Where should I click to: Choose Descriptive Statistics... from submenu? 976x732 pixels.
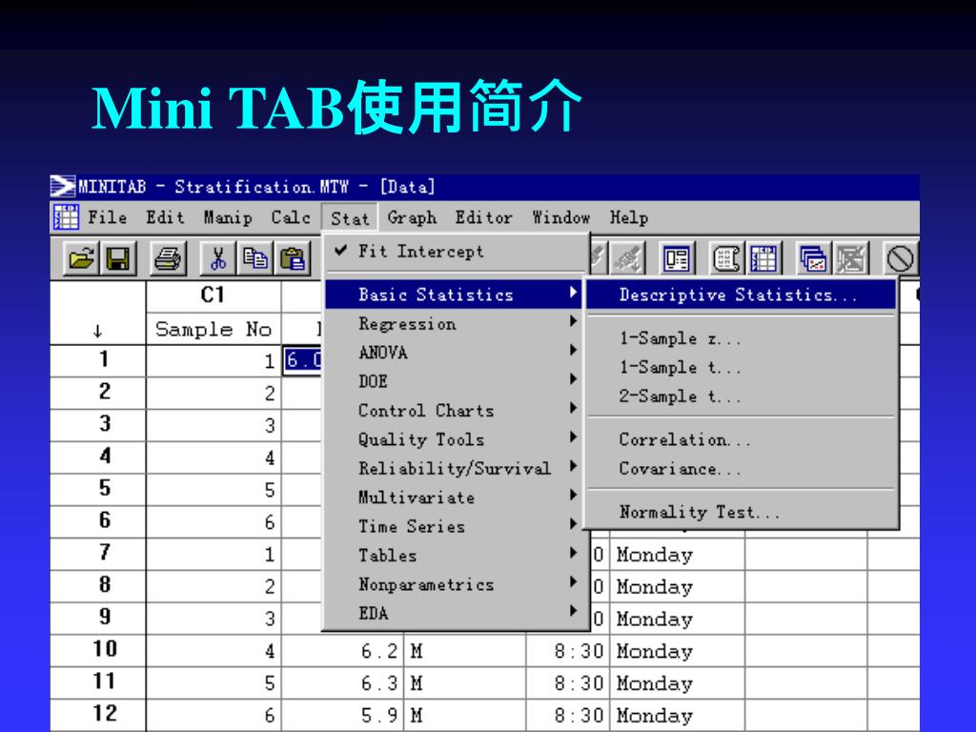tap(741, 295)
